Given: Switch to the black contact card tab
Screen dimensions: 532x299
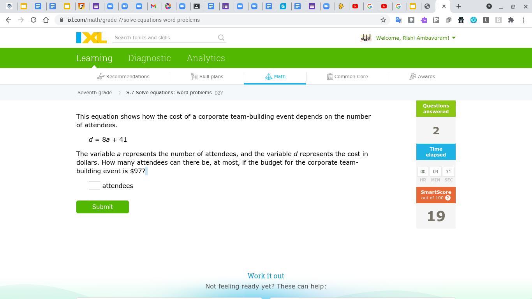Looking at the screenshot, I should (197, 6).
